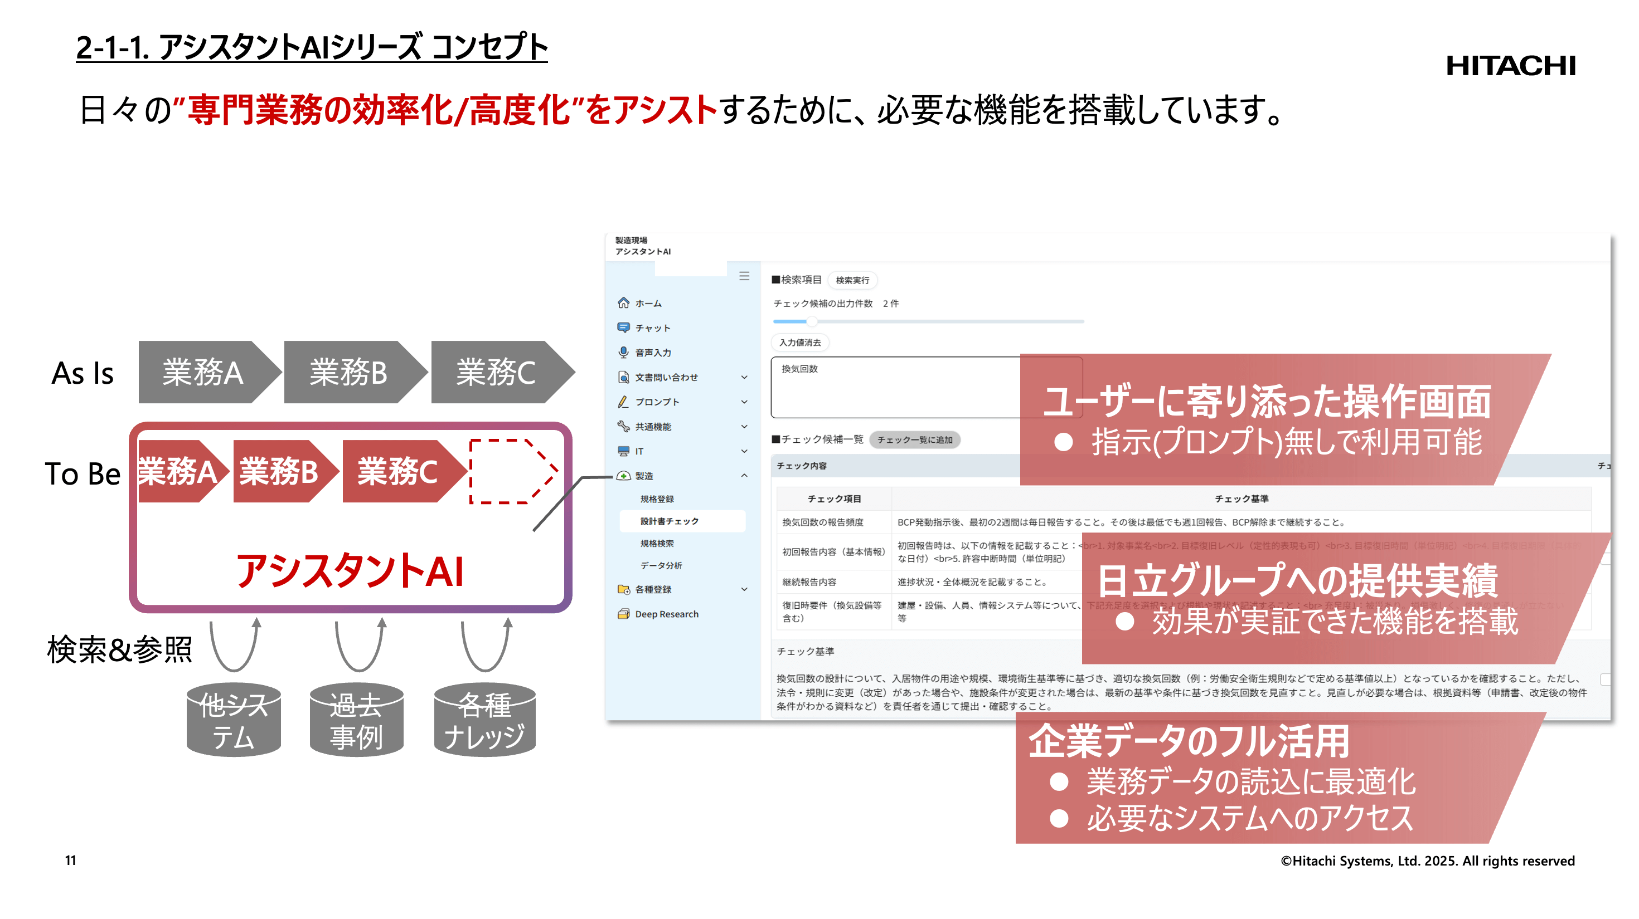Image resolution: width=1639 pixels, height=919 pixels.
Task: Click the チェック基準 heading below the table
Action: pyautogui.click(x=805, y=652)
